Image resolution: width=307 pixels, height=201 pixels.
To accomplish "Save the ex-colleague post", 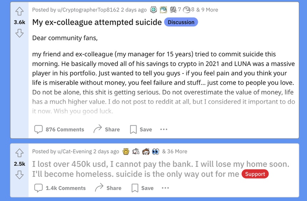I will [141, 129].
